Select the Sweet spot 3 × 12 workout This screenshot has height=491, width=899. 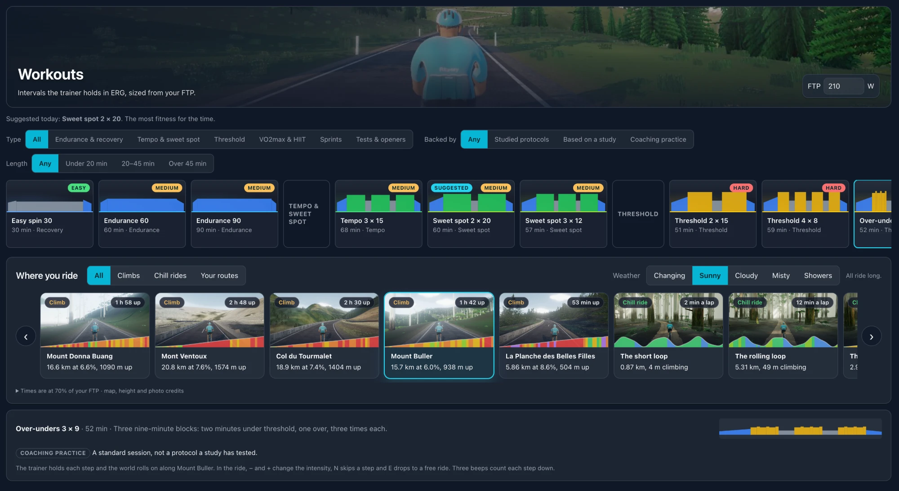563,214
